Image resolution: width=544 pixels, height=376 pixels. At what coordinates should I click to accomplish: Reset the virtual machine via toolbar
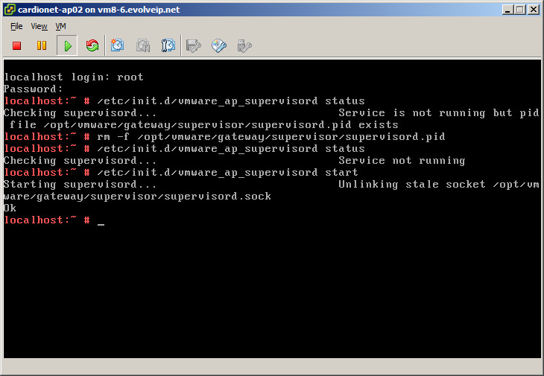point(92,46)
